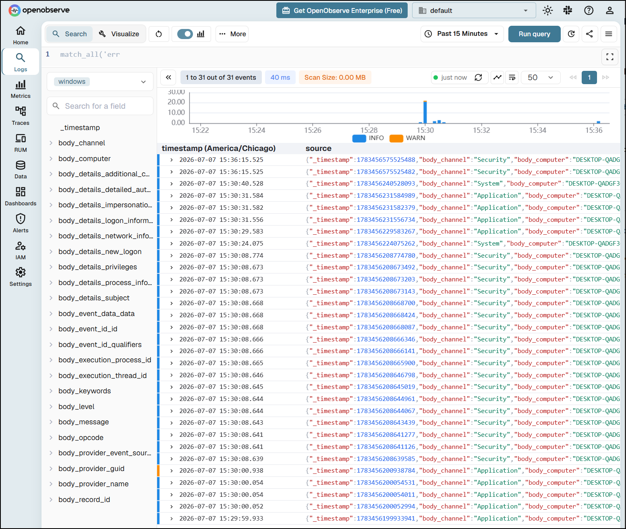Open the Alerts section

click(x=21, y=223)
